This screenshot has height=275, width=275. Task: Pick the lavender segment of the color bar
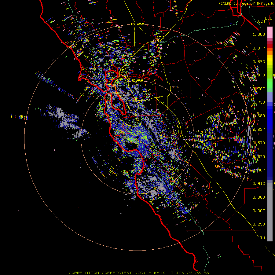point(270,97)
